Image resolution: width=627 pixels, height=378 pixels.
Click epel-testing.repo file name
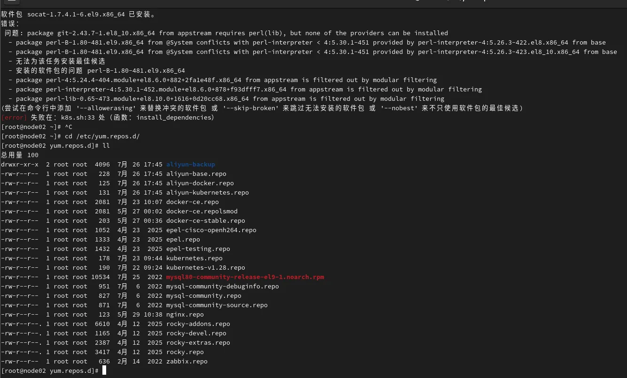coord(198,249)
